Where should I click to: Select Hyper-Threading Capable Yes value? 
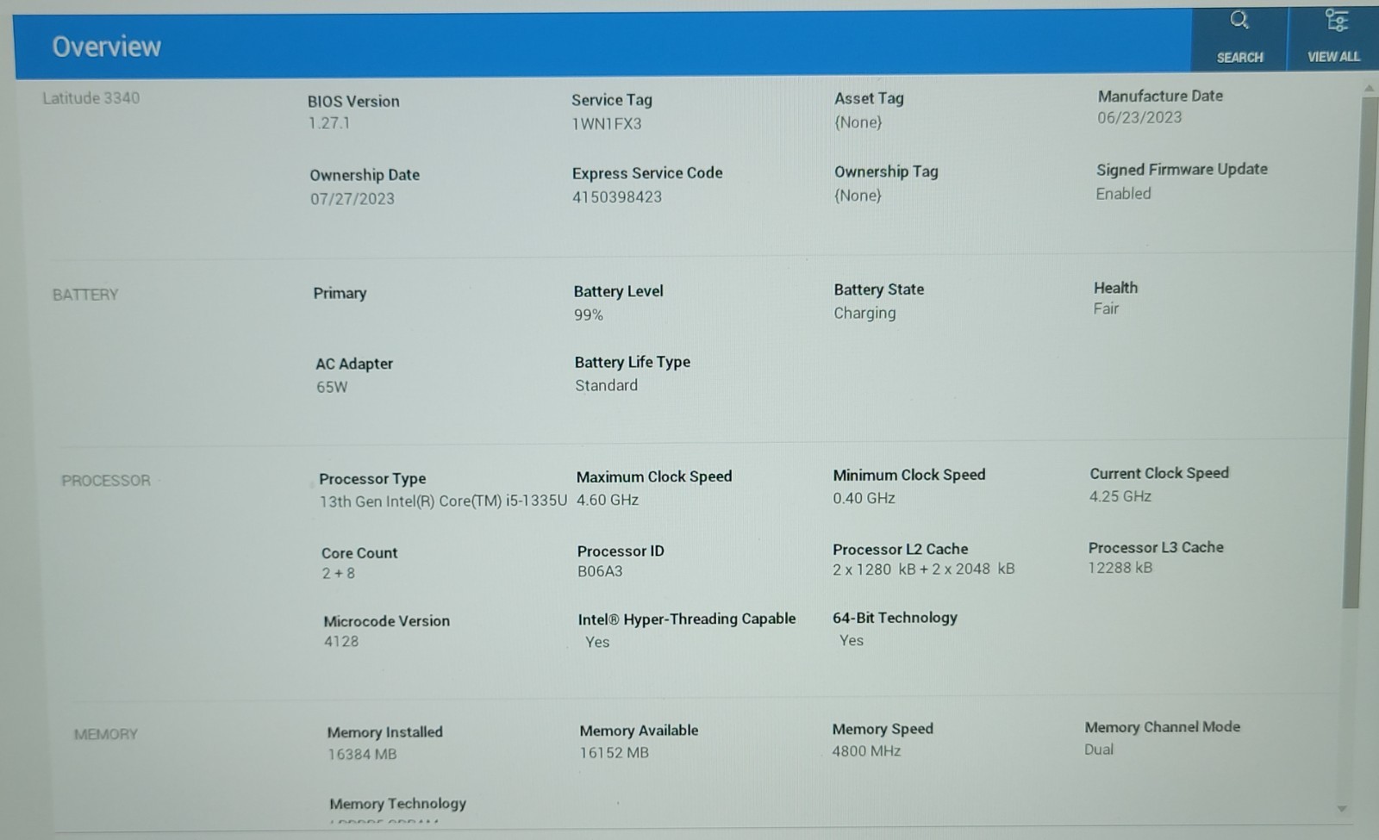(x=597, y=643)
